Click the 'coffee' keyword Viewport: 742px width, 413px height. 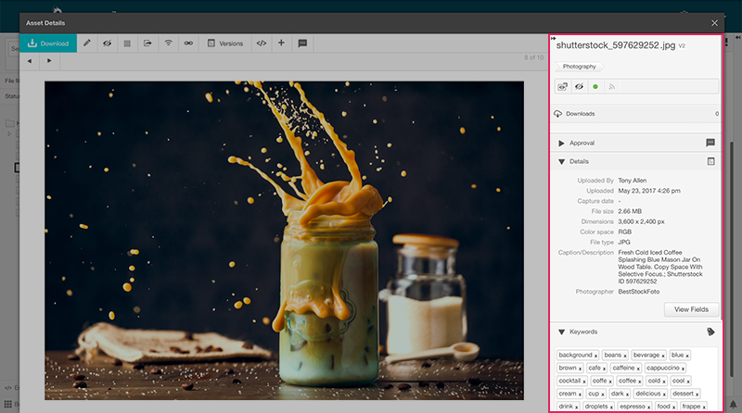coord(628,381)
